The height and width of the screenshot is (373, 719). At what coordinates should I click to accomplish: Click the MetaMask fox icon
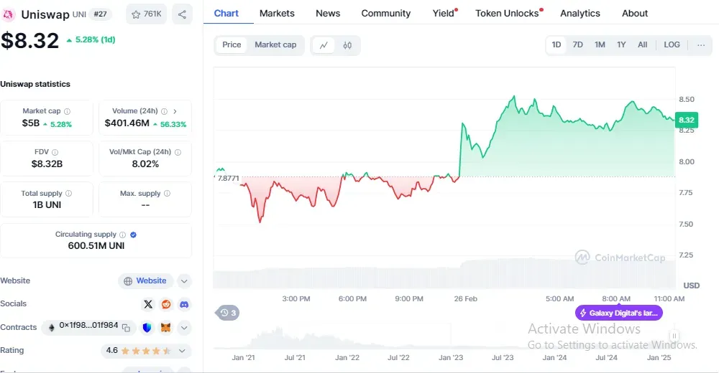coord(166,328)
